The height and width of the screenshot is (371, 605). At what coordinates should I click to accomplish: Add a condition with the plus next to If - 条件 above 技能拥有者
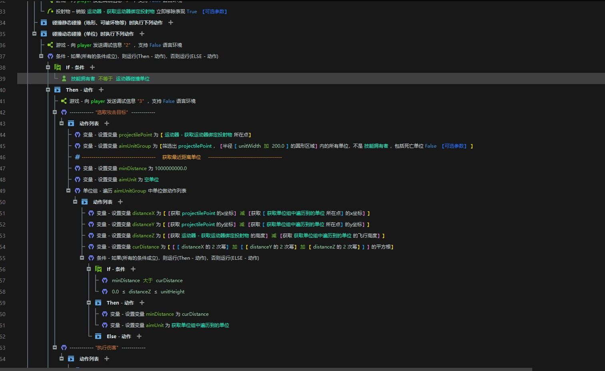coord(92,67)
